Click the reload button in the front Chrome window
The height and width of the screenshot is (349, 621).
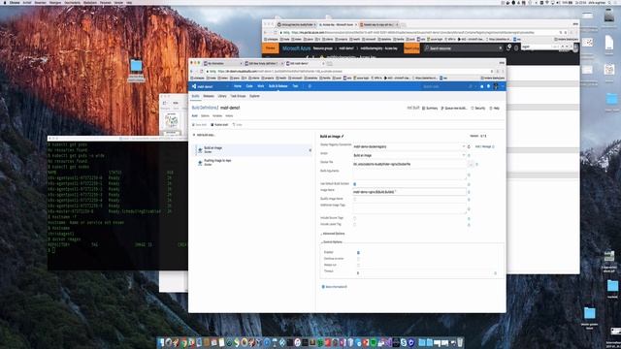click(201, 72)
